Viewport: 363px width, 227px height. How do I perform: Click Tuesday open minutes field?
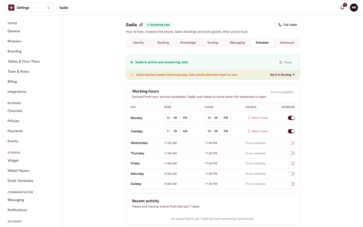tap(175, 131)
